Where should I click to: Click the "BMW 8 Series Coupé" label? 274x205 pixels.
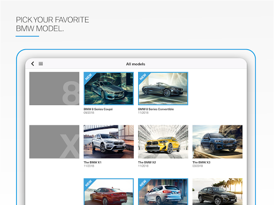[98, 109]
